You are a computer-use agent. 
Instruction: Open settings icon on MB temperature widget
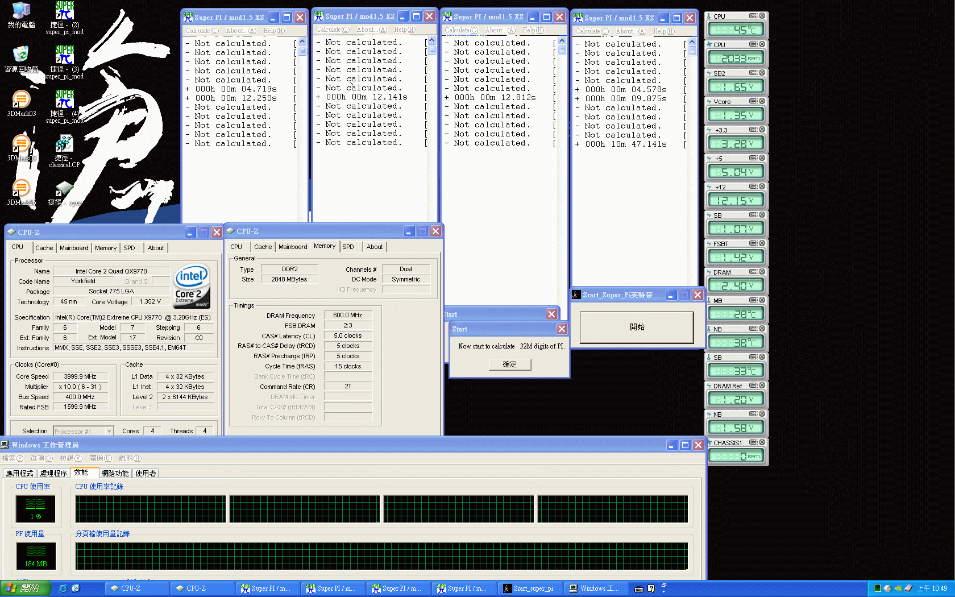(x=753, y=300)
